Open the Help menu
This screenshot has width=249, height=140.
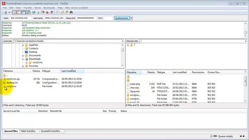click(60, 8)
